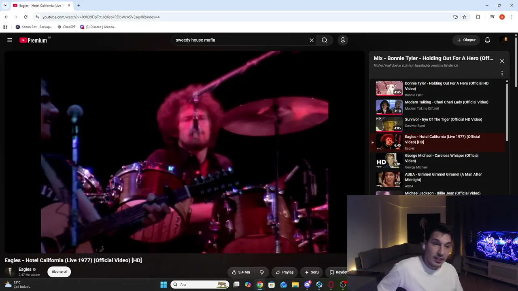
Task: Go to YouTube Premium home logo
Action: [33, 40]
